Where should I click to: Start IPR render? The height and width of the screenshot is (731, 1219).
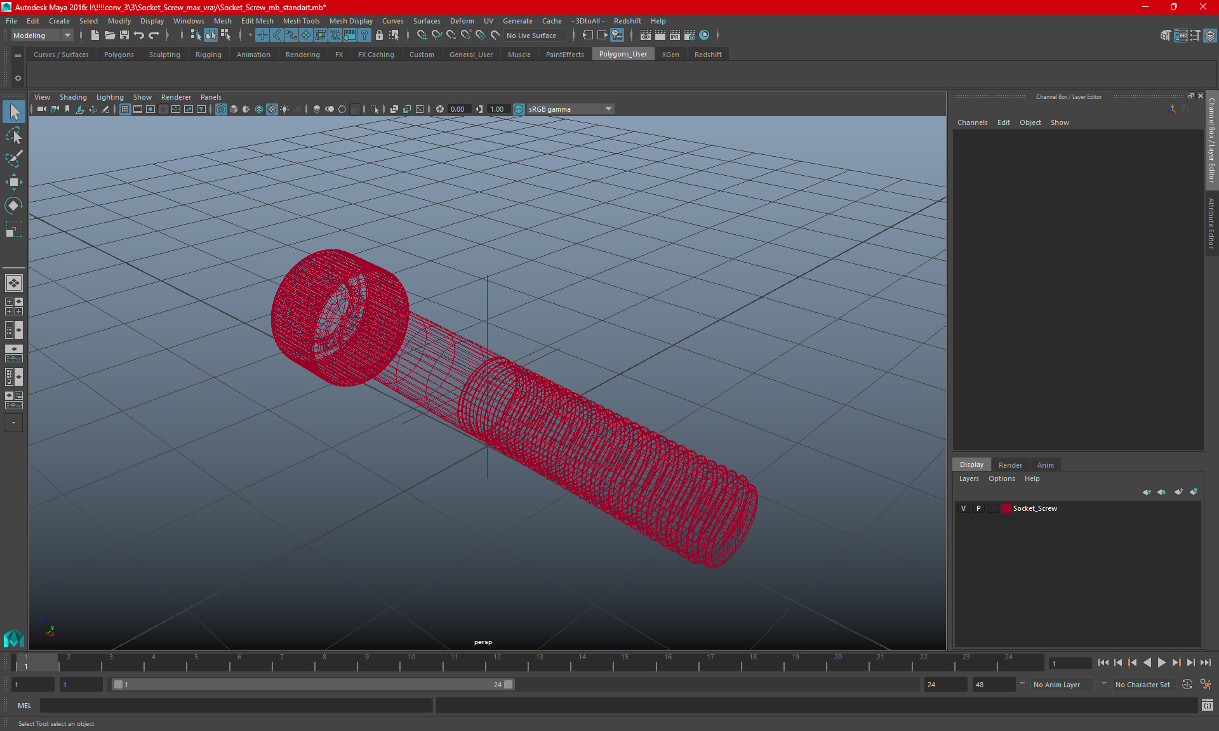(675, 36)
